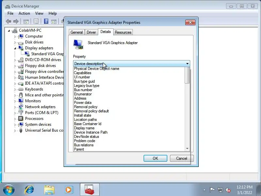This screenshot has width=261, height=196.
Task: Click the Cancel button
Action: [x=182, y=158]
